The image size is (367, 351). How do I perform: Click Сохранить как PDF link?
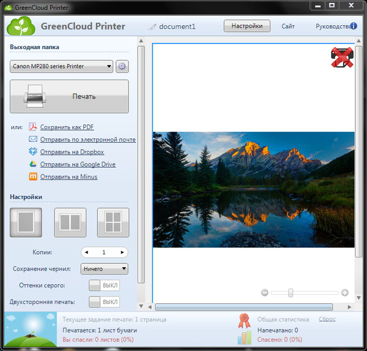point(67,127)
